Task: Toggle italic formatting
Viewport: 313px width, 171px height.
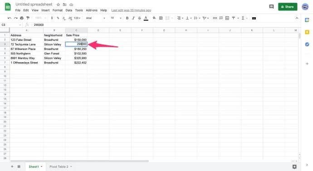Action: (x=133, y=18)
